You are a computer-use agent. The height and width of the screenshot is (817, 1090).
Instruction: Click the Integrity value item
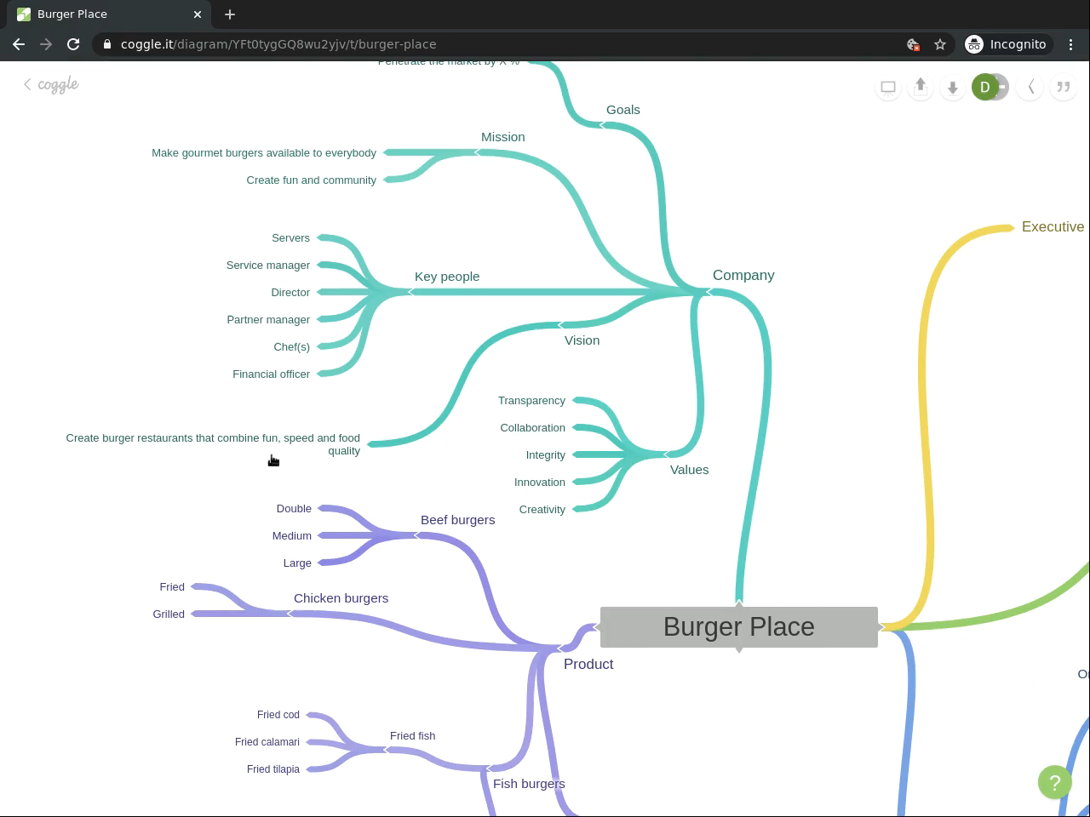point(546,455)
